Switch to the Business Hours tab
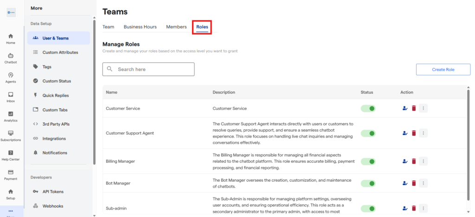Viewport: 475px width, 217px height. [x=140, y=27]
